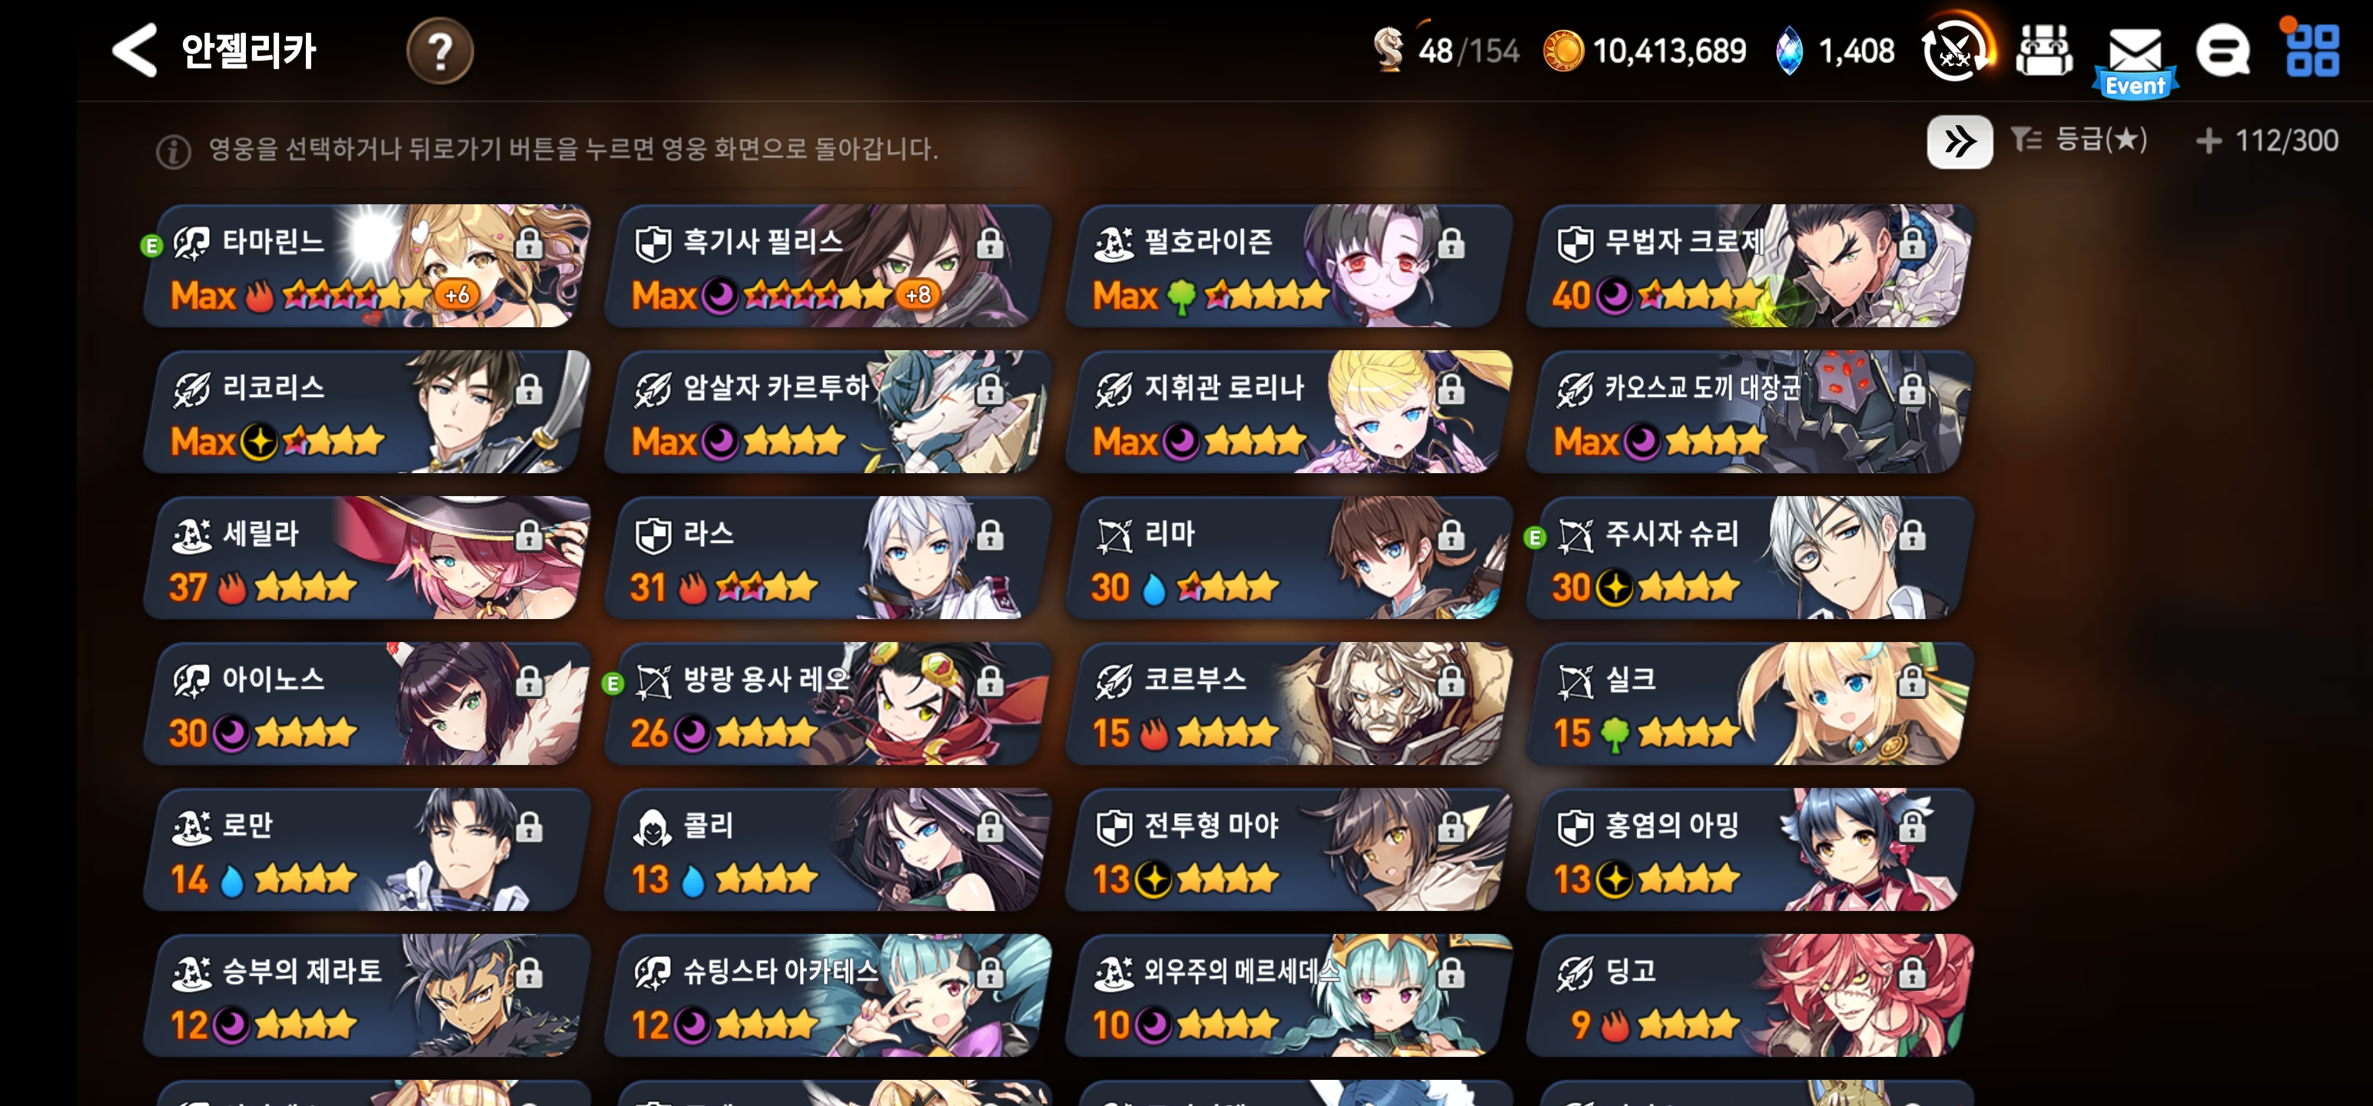Tap the crossed swords arena icon
Viewport: 2373px width, 1106px height.
pos(1956,49)
